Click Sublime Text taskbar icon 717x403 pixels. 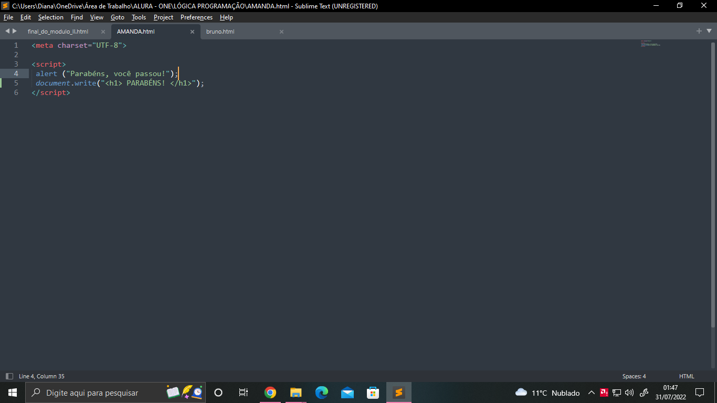point(398,393)
